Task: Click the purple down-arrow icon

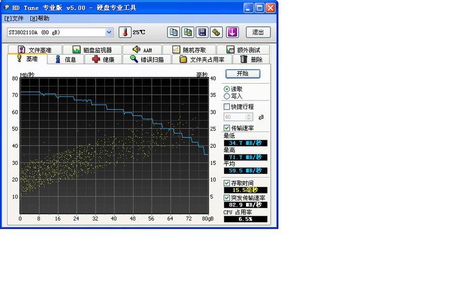Action: [232, 32]
